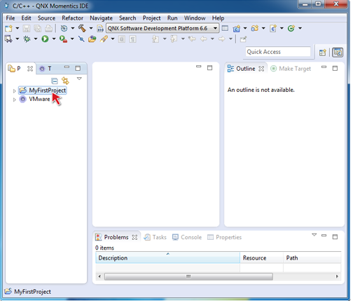Open the Debug dropdown arrow
This screenshot has height=303, width=353.
[36, 39]
